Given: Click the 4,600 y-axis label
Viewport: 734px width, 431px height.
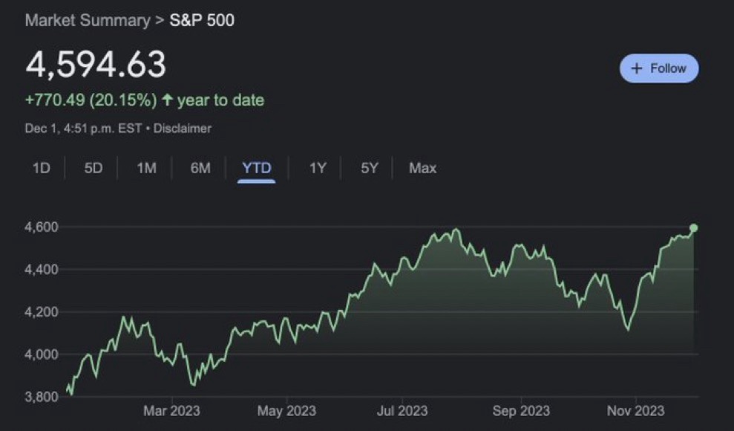Looking at the screenshot, I should tap(41, 227).
